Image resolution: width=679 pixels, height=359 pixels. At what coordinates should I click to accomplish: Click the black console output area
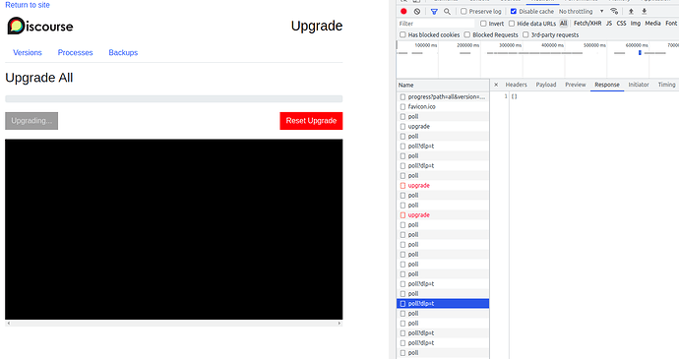tap(173, 229)
